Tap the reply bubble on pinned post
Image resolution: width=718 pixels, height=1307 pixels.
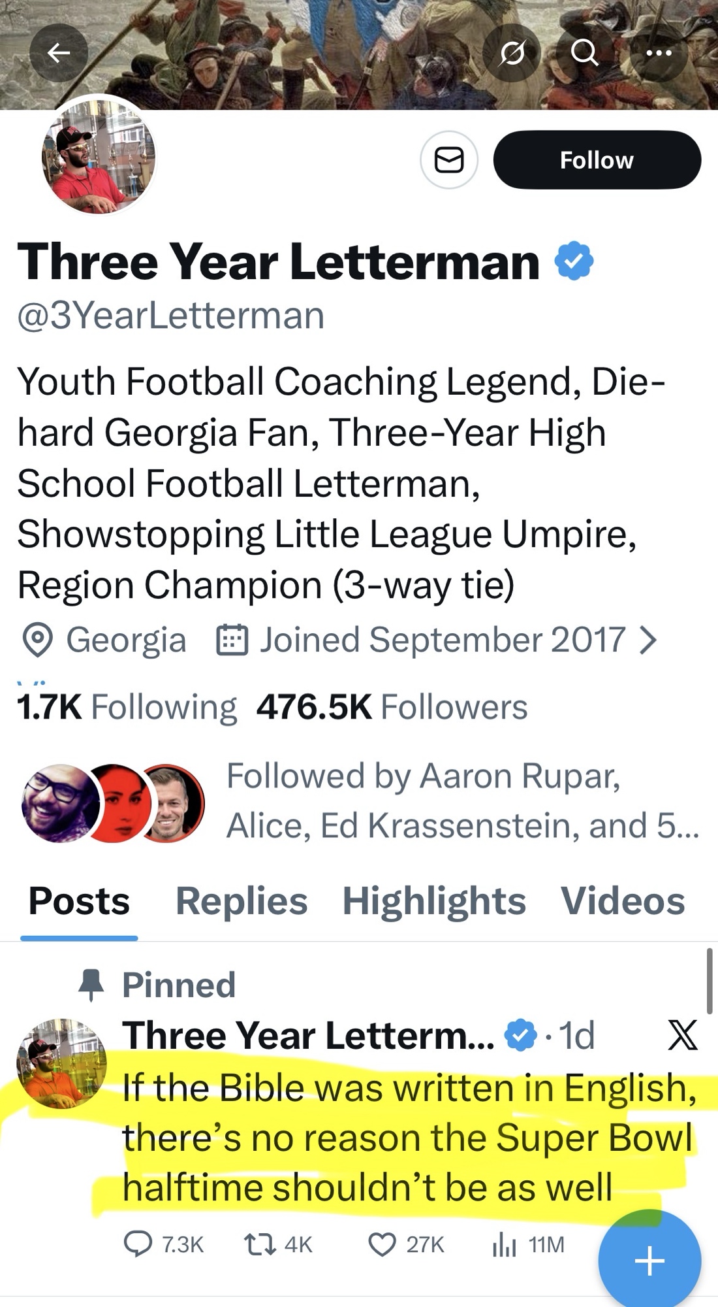(x=138, y=1244)
